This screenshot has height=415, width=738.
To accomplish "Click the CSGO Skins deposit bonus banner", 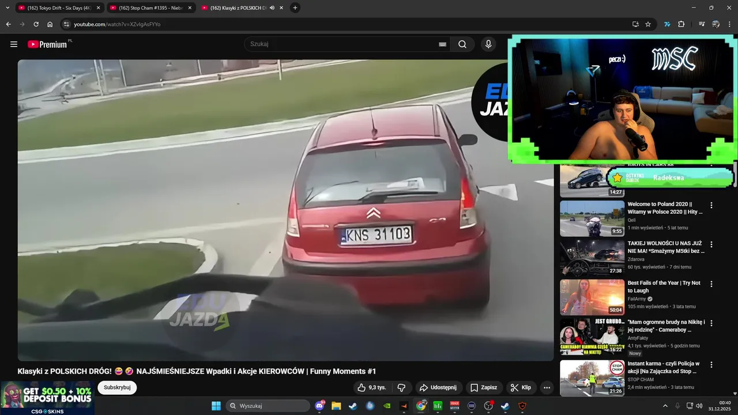I will point(47,398).
